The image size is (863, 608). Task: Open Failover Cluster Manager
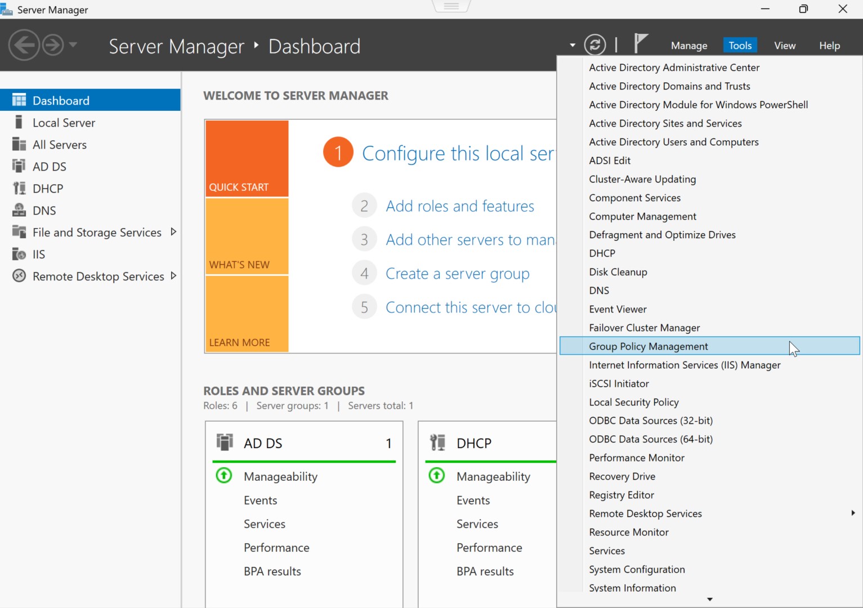tap(710, 328)
